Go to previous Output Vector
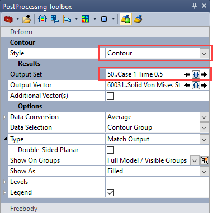 click(187, 86)
